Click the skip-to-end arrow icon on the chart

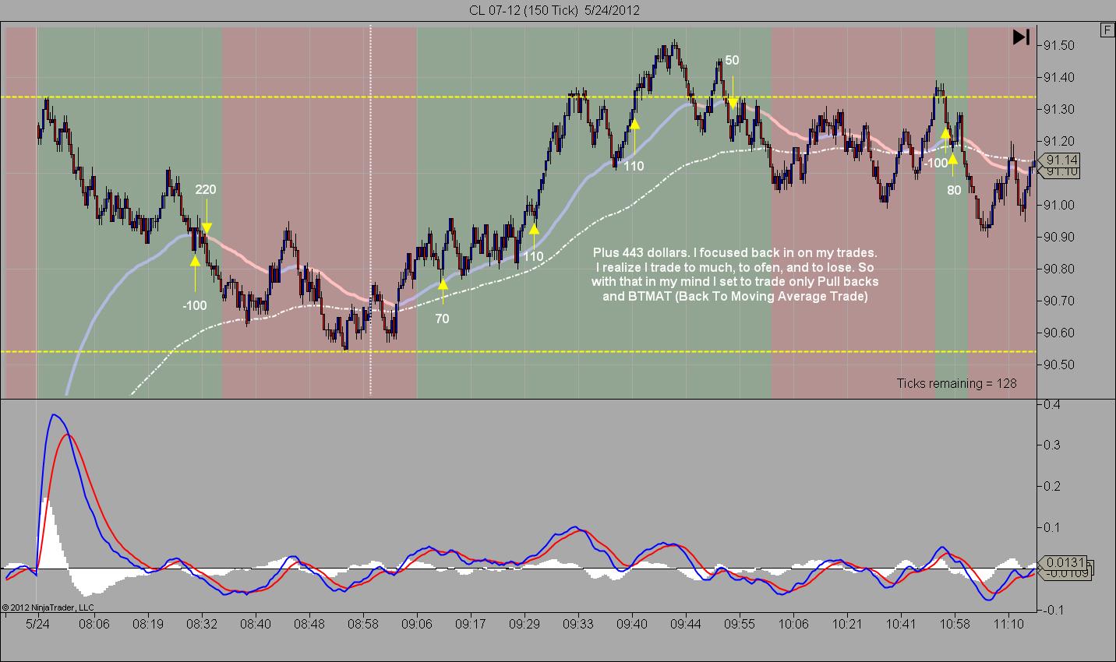coord(1021,37)
